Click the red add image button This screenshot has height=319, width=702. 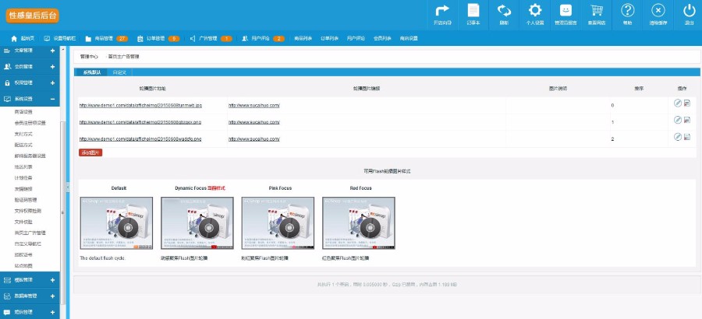click(90, 152)
